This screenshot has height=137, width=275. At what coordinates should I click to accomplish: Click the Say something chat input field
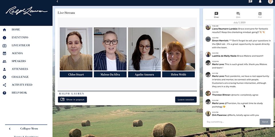point(232,122)
